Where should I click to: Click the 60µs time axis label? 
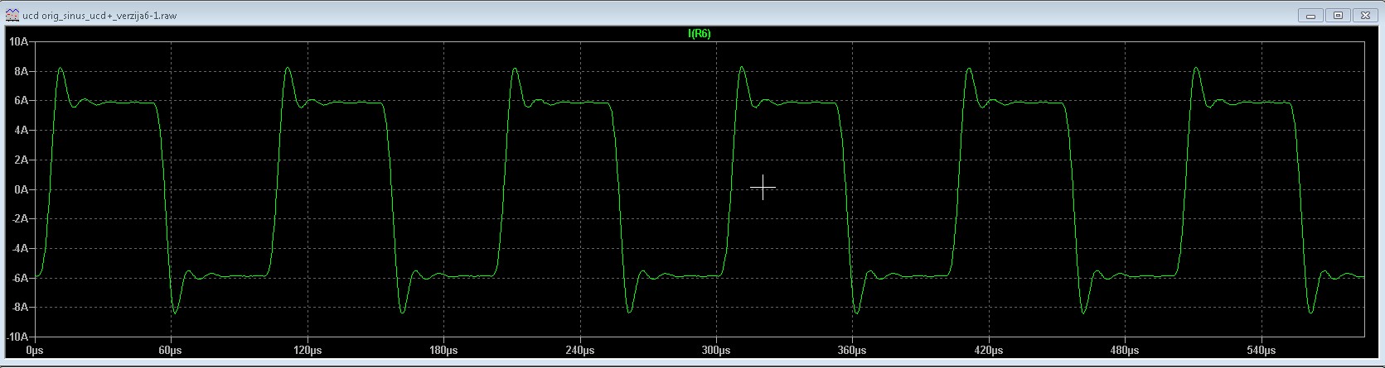pos(172,351)
